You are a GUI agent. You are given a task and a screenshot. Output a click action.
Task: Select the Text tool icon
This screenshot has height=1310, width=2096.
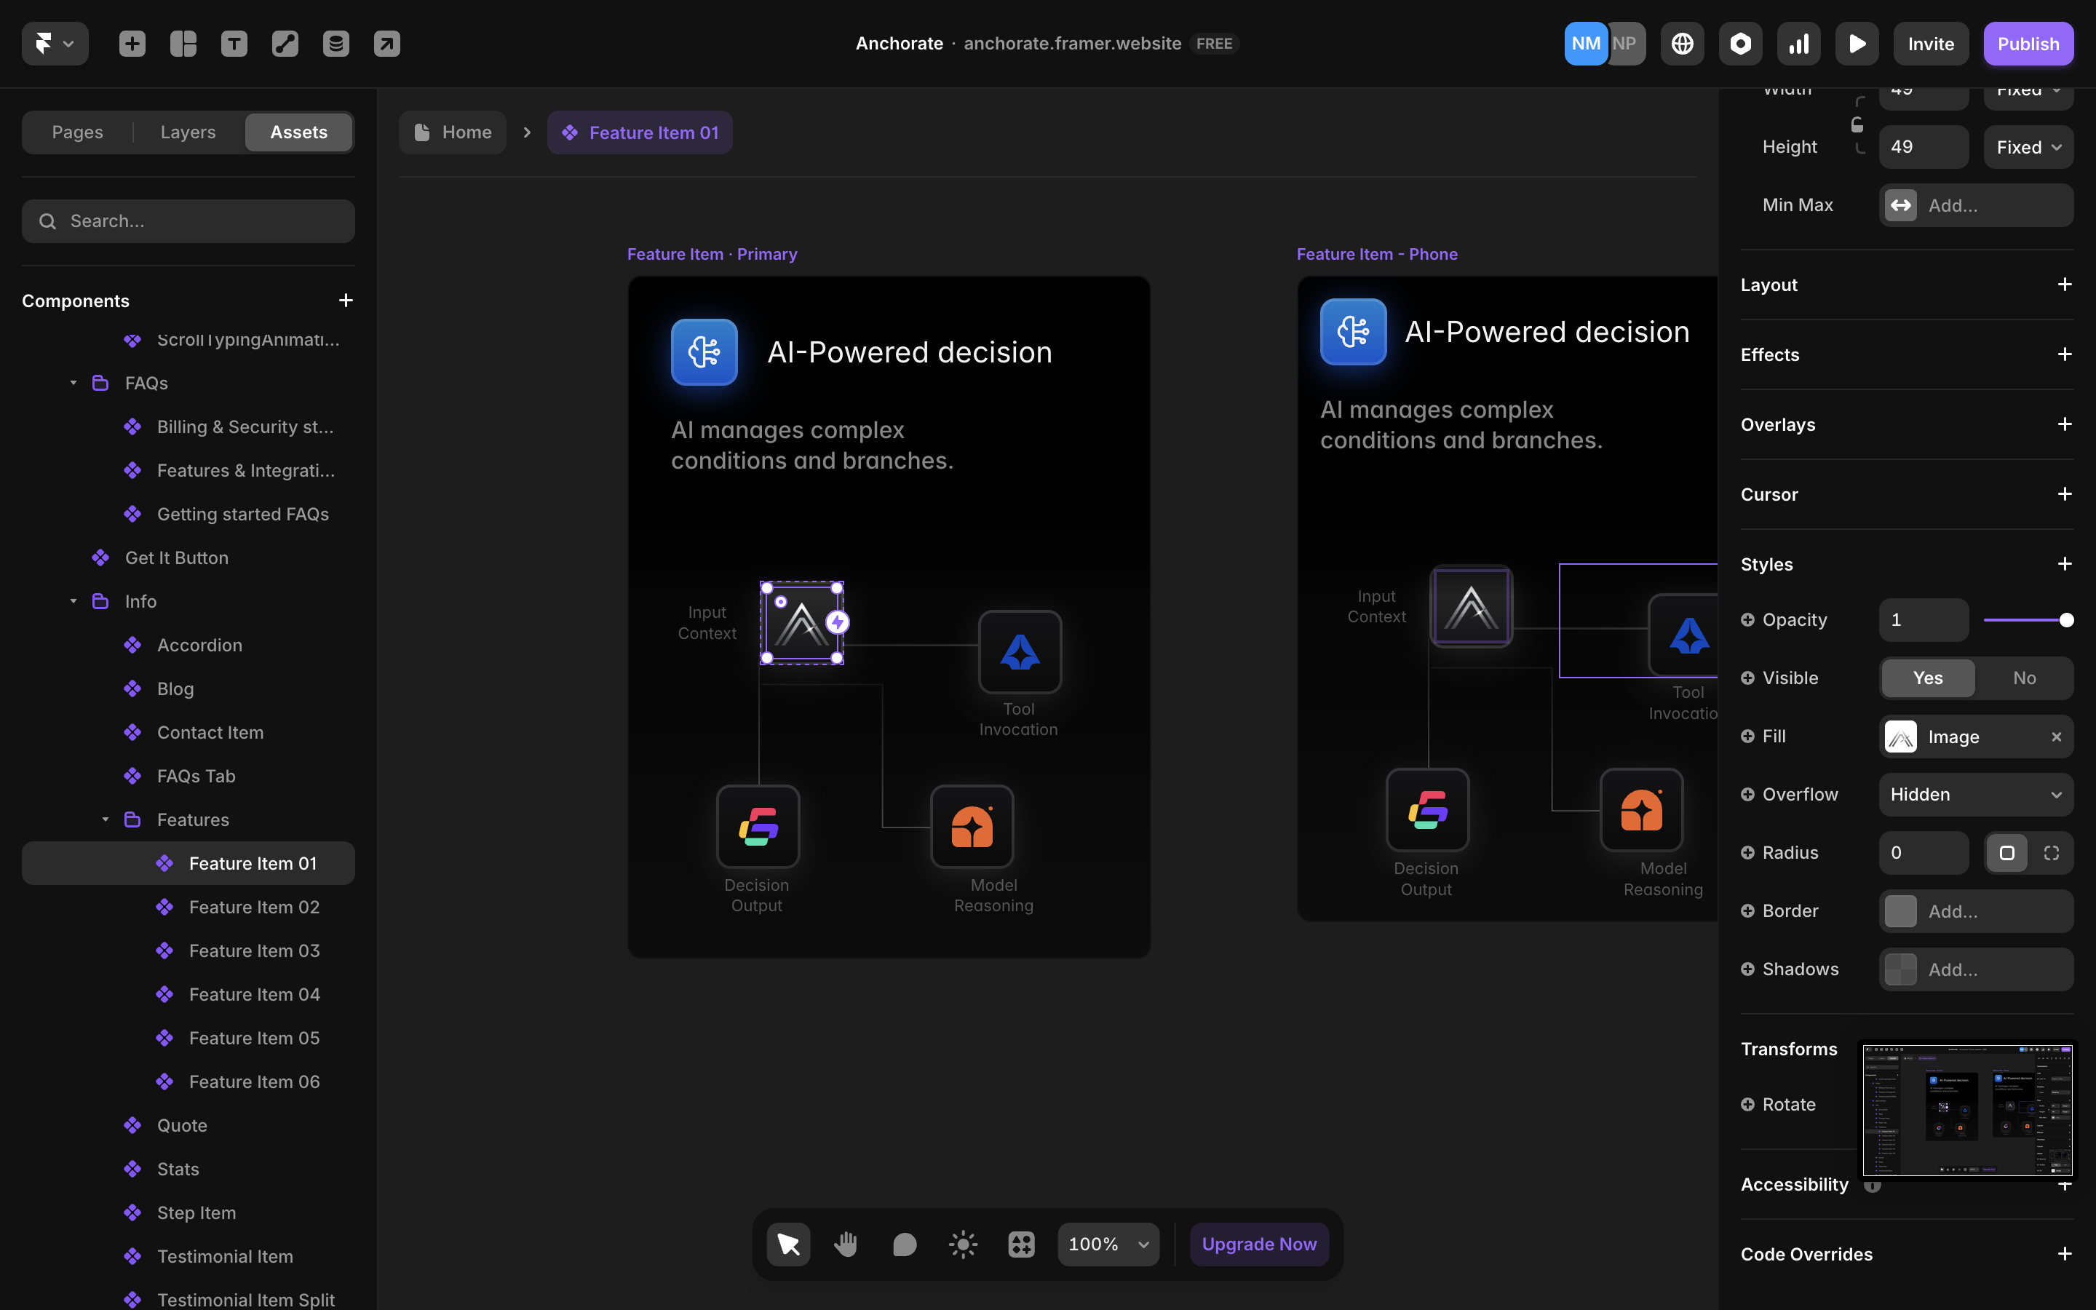[234, 44]
